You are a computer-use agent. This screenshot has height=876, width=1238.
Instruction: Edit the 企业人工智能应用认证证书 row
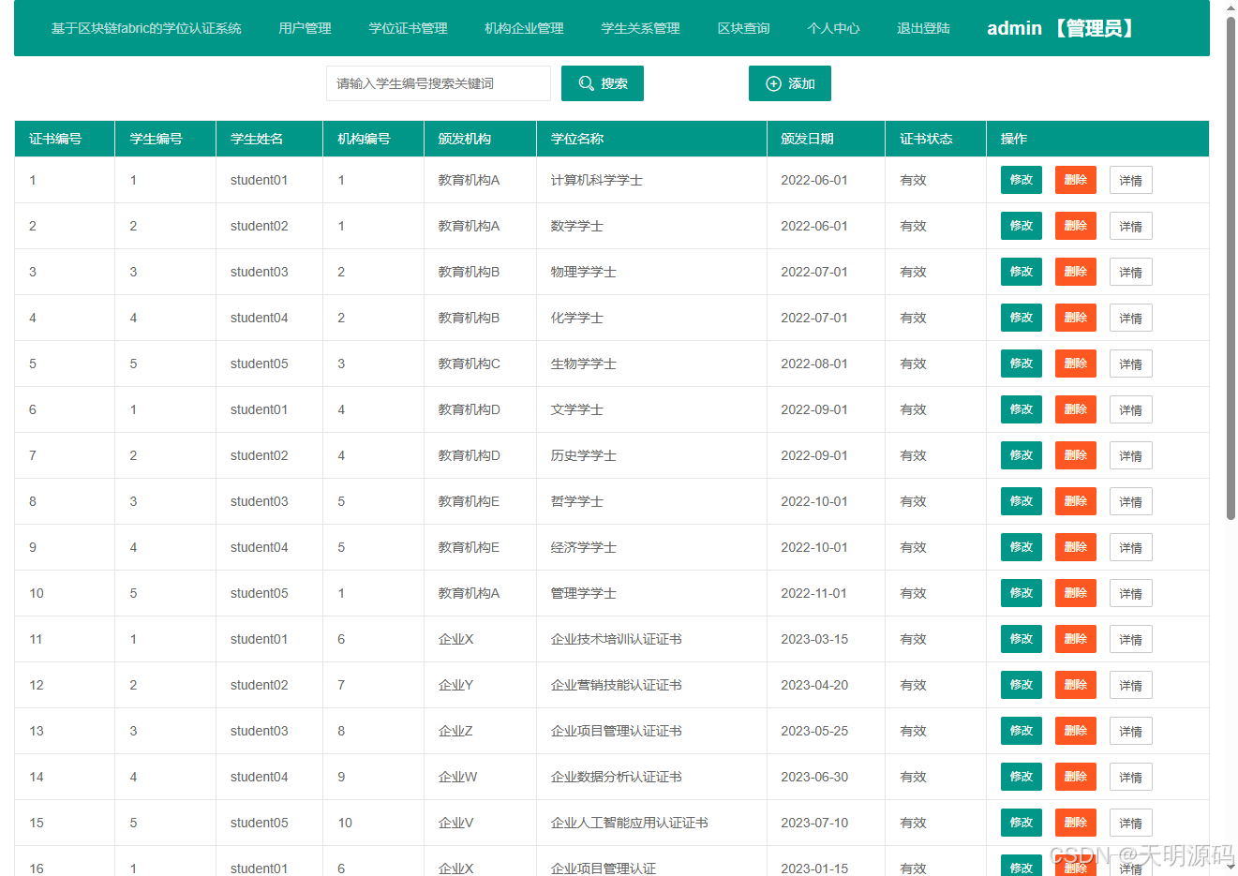point(1022,823)
